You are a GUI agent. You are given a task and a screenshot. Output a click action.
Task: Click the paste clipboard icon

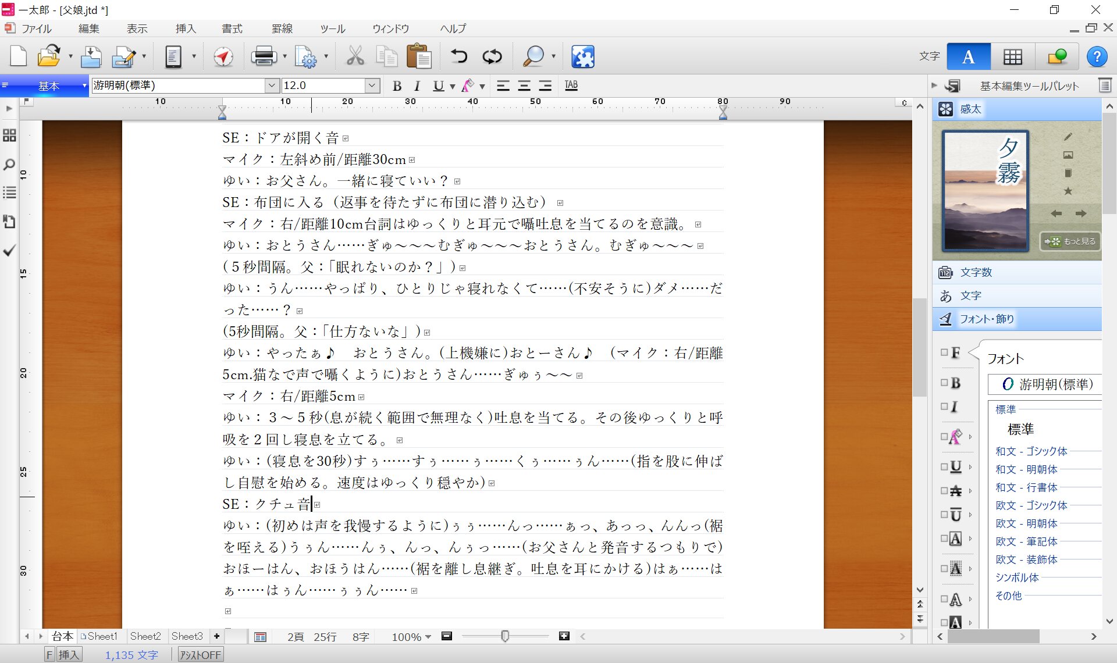[x=418, y=56]
